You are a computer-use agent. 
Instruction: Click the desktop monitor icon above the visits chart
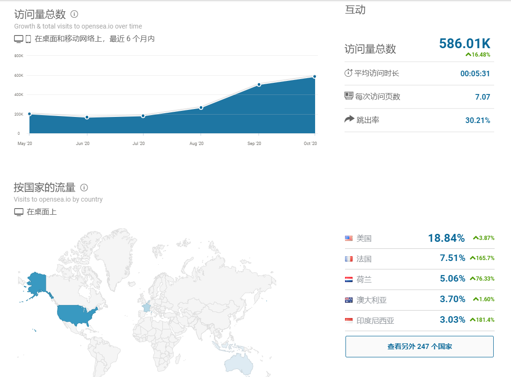click(x=19, y=39)
